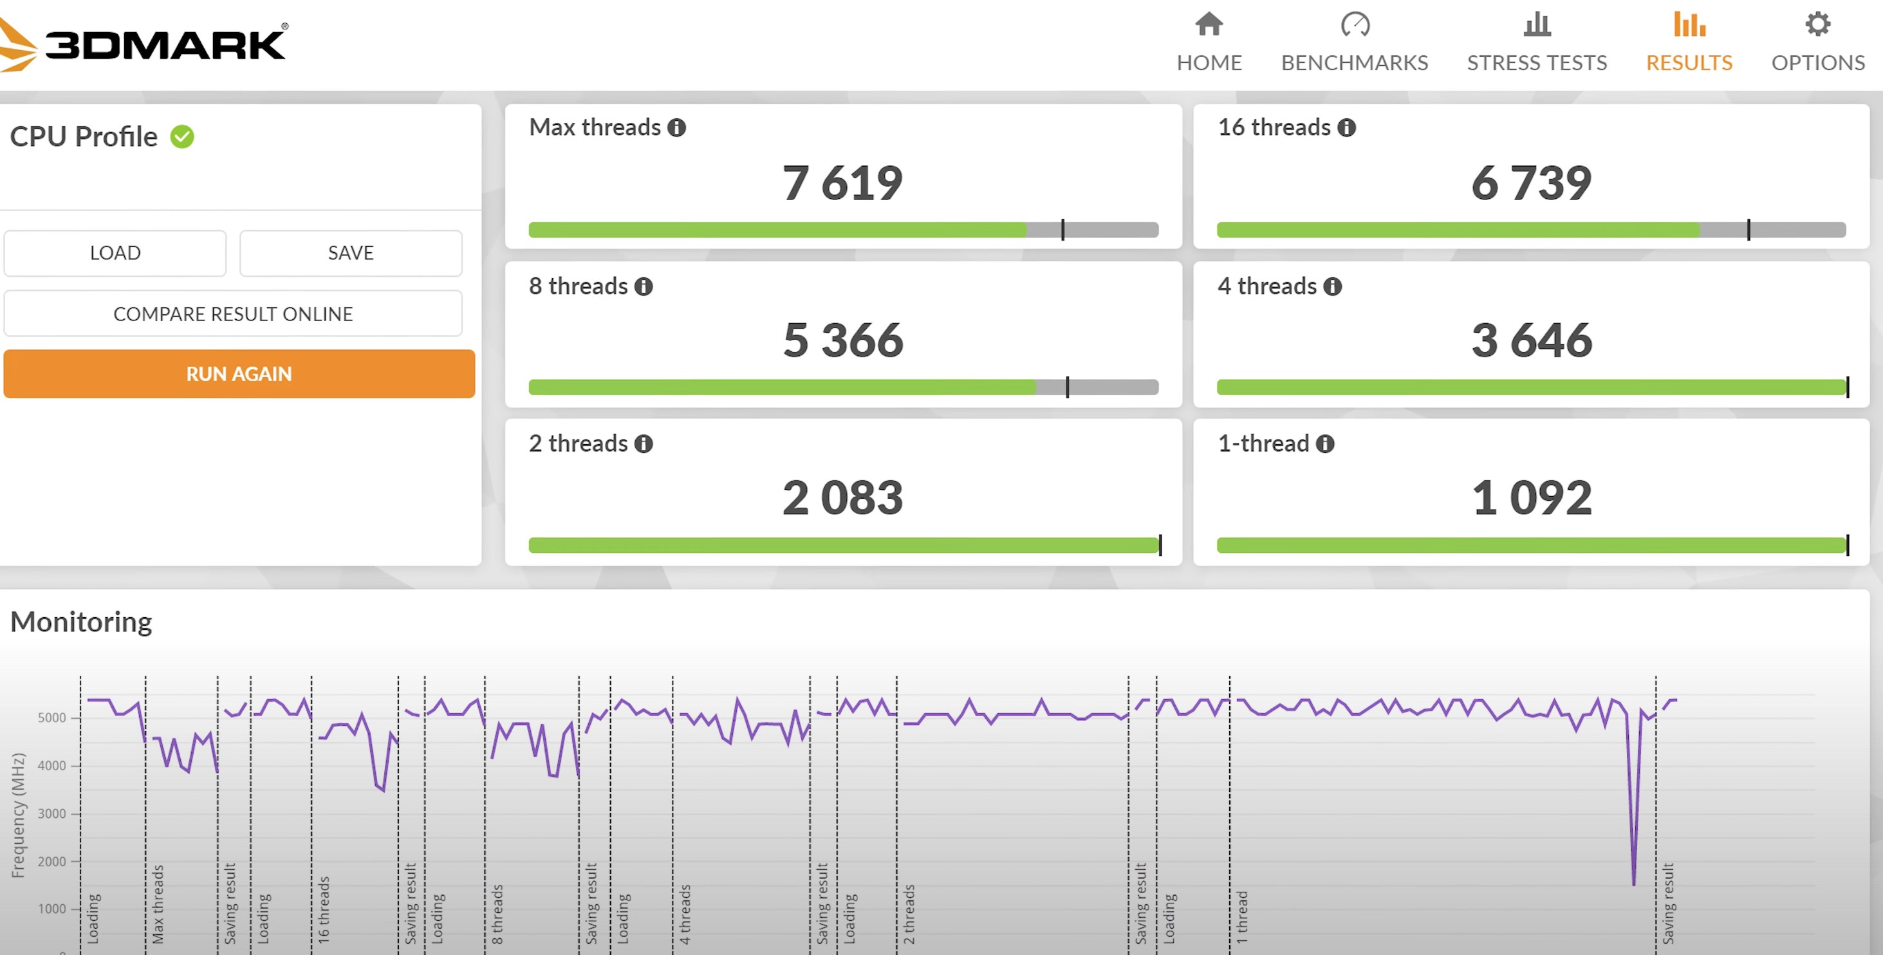
Task: Click the 1-thread score bar
Action: [1533, 545]
